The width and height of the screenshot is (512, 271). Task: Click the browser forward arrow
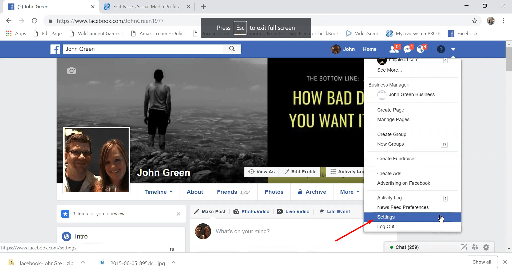point(22,21)
